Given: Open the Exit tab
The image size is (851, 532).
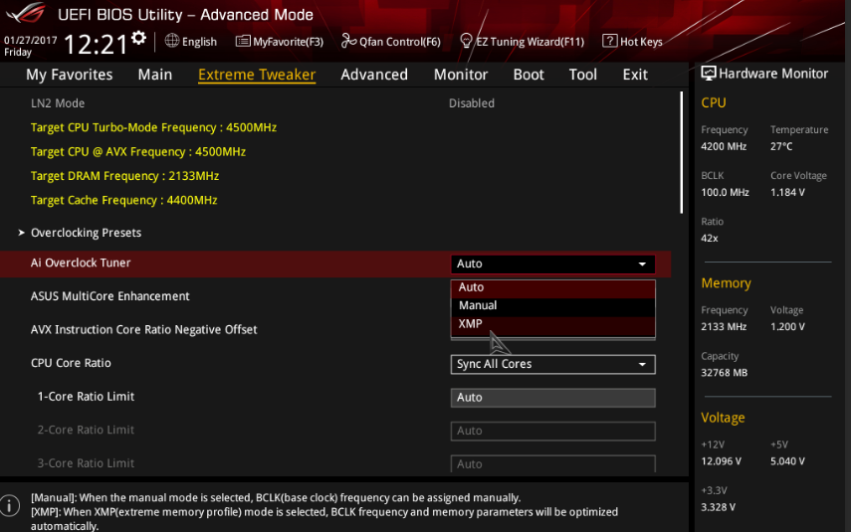Looking at the screenshot, I should [x=635, y=75].
